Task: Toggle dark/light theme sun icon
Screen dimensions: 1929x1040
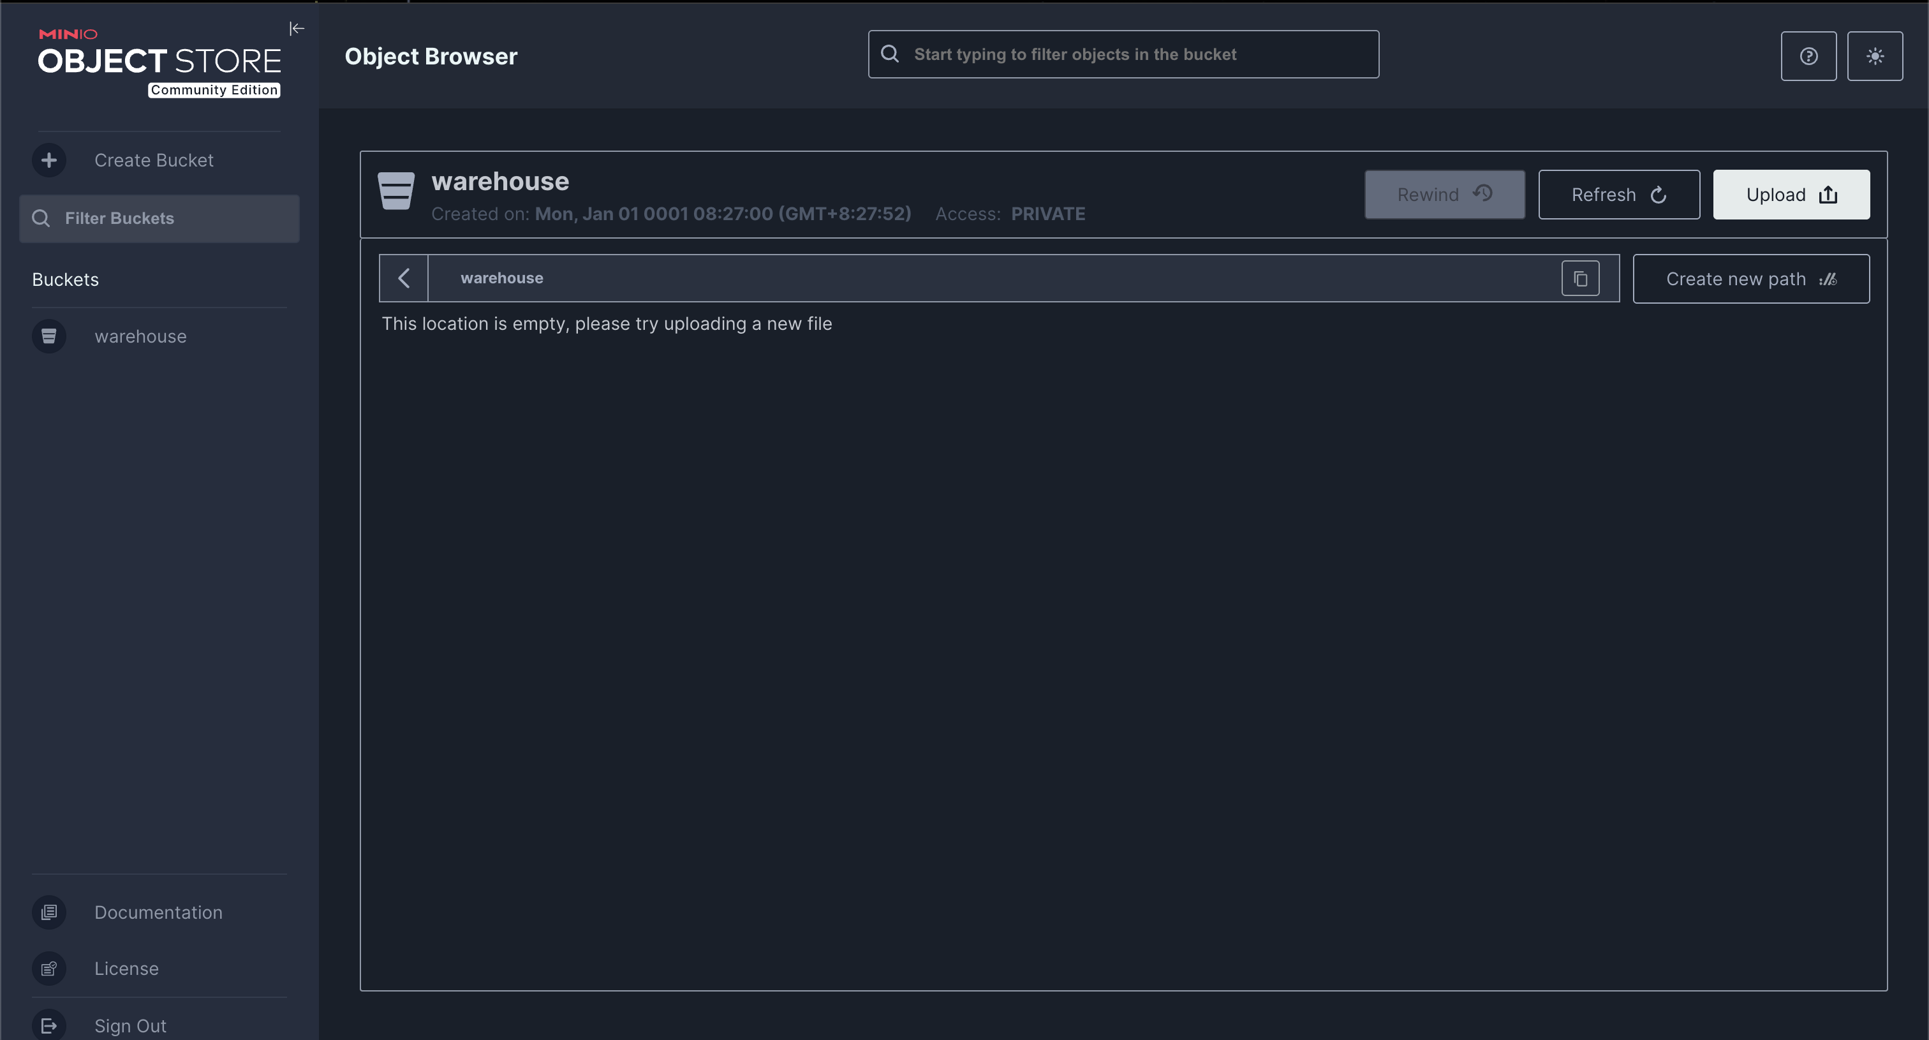Action: click(1874, 56)
